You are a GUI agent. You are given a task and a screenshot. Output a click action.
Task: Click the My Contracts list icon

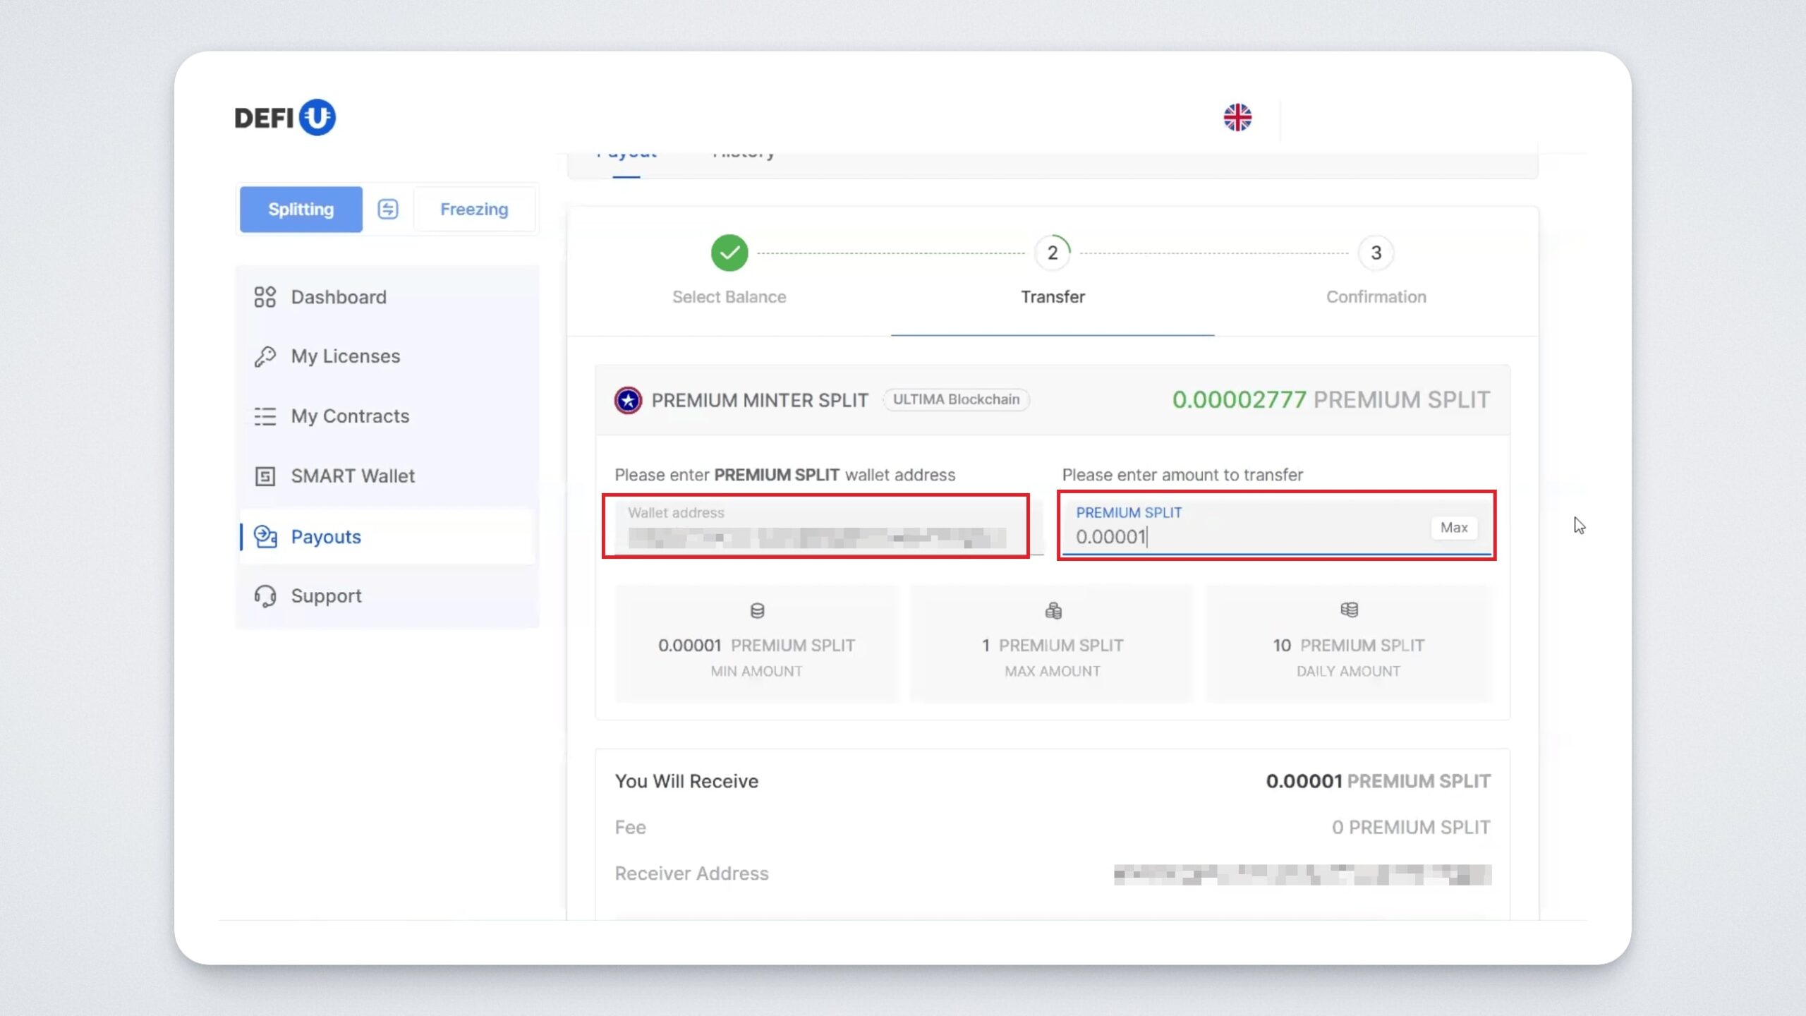tap(265, 416)
